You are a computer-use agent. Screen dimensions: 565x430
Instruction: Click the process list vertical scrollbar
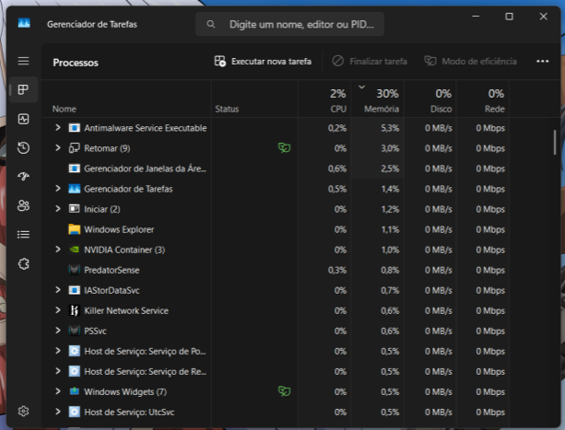click(x=555, y=143)
